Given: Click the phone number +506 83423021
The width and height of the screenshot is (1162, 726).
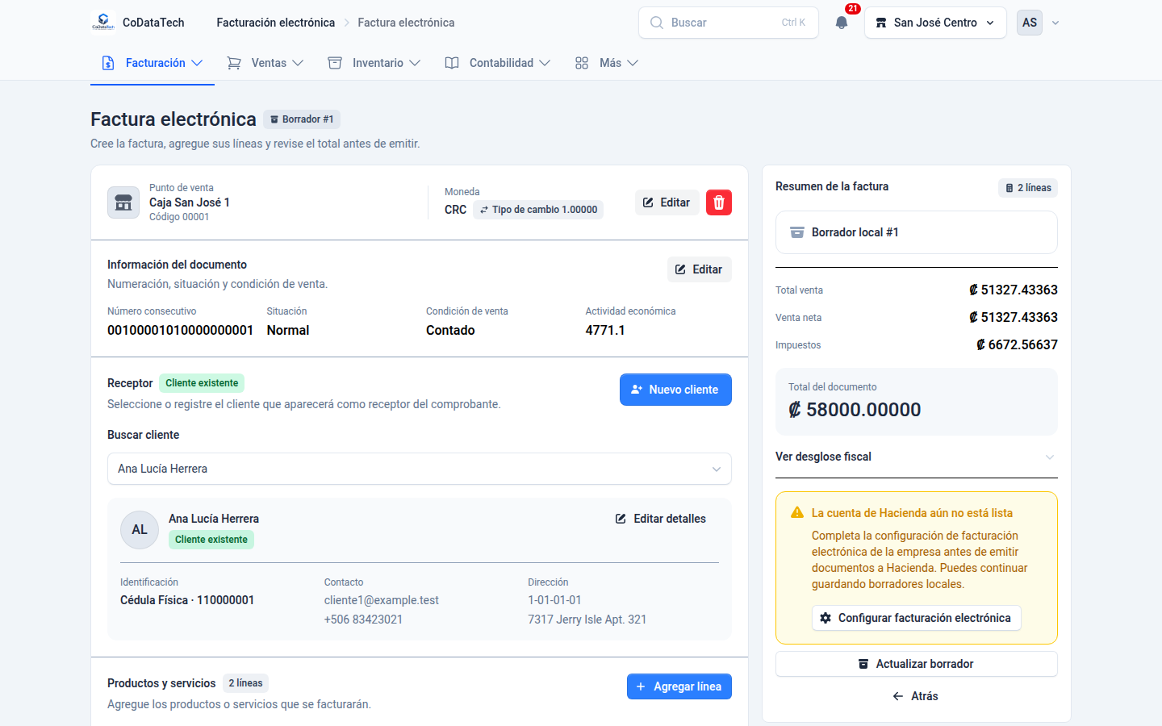Looking at the screenshot, I should click(x=363, y=620).
